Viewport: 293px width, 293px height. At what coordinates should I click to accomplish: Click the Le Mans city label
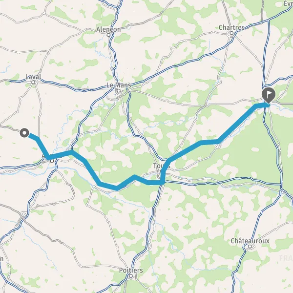pyautogui.click(x=119, y=85)
